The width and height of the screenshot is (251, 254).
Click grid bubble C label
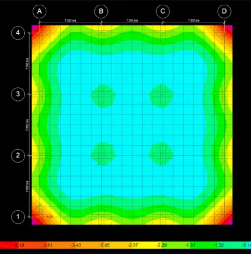coord(163,11)
